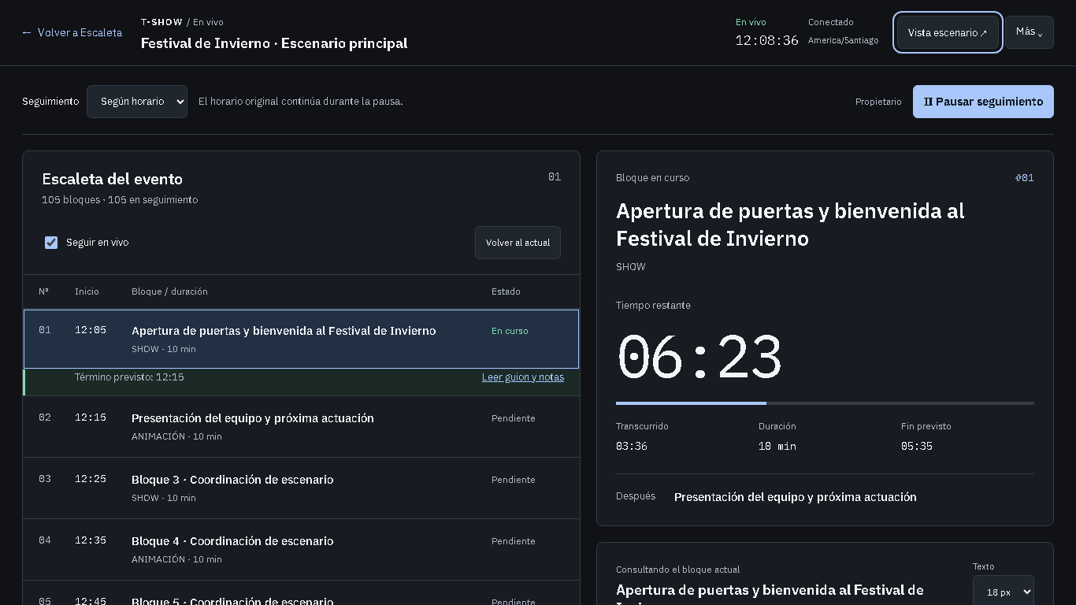Click Pausar seguimiento button
This screenshot has width=1076, height=605.
(x=983, y=102)
